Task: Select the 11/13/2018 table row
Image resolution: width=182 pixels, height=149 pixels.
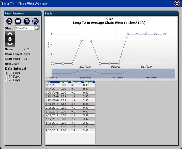Action: point(70,96)
